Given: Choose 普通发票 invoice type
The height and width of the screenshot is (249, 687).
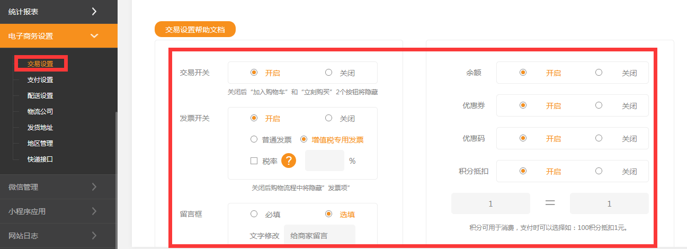Looking at the screenshot, I should [x=254, y=140].
